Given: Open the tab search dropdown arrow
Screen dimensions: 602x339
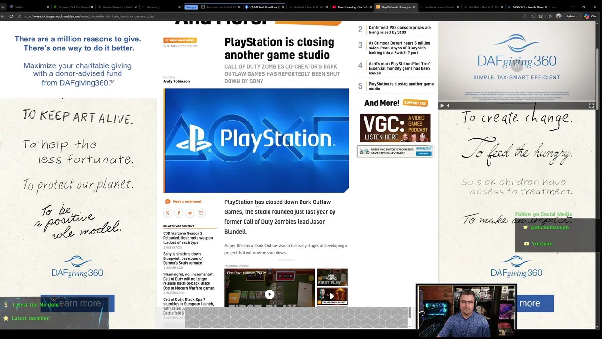Looking at the screenshot, I should pos(3,7).
